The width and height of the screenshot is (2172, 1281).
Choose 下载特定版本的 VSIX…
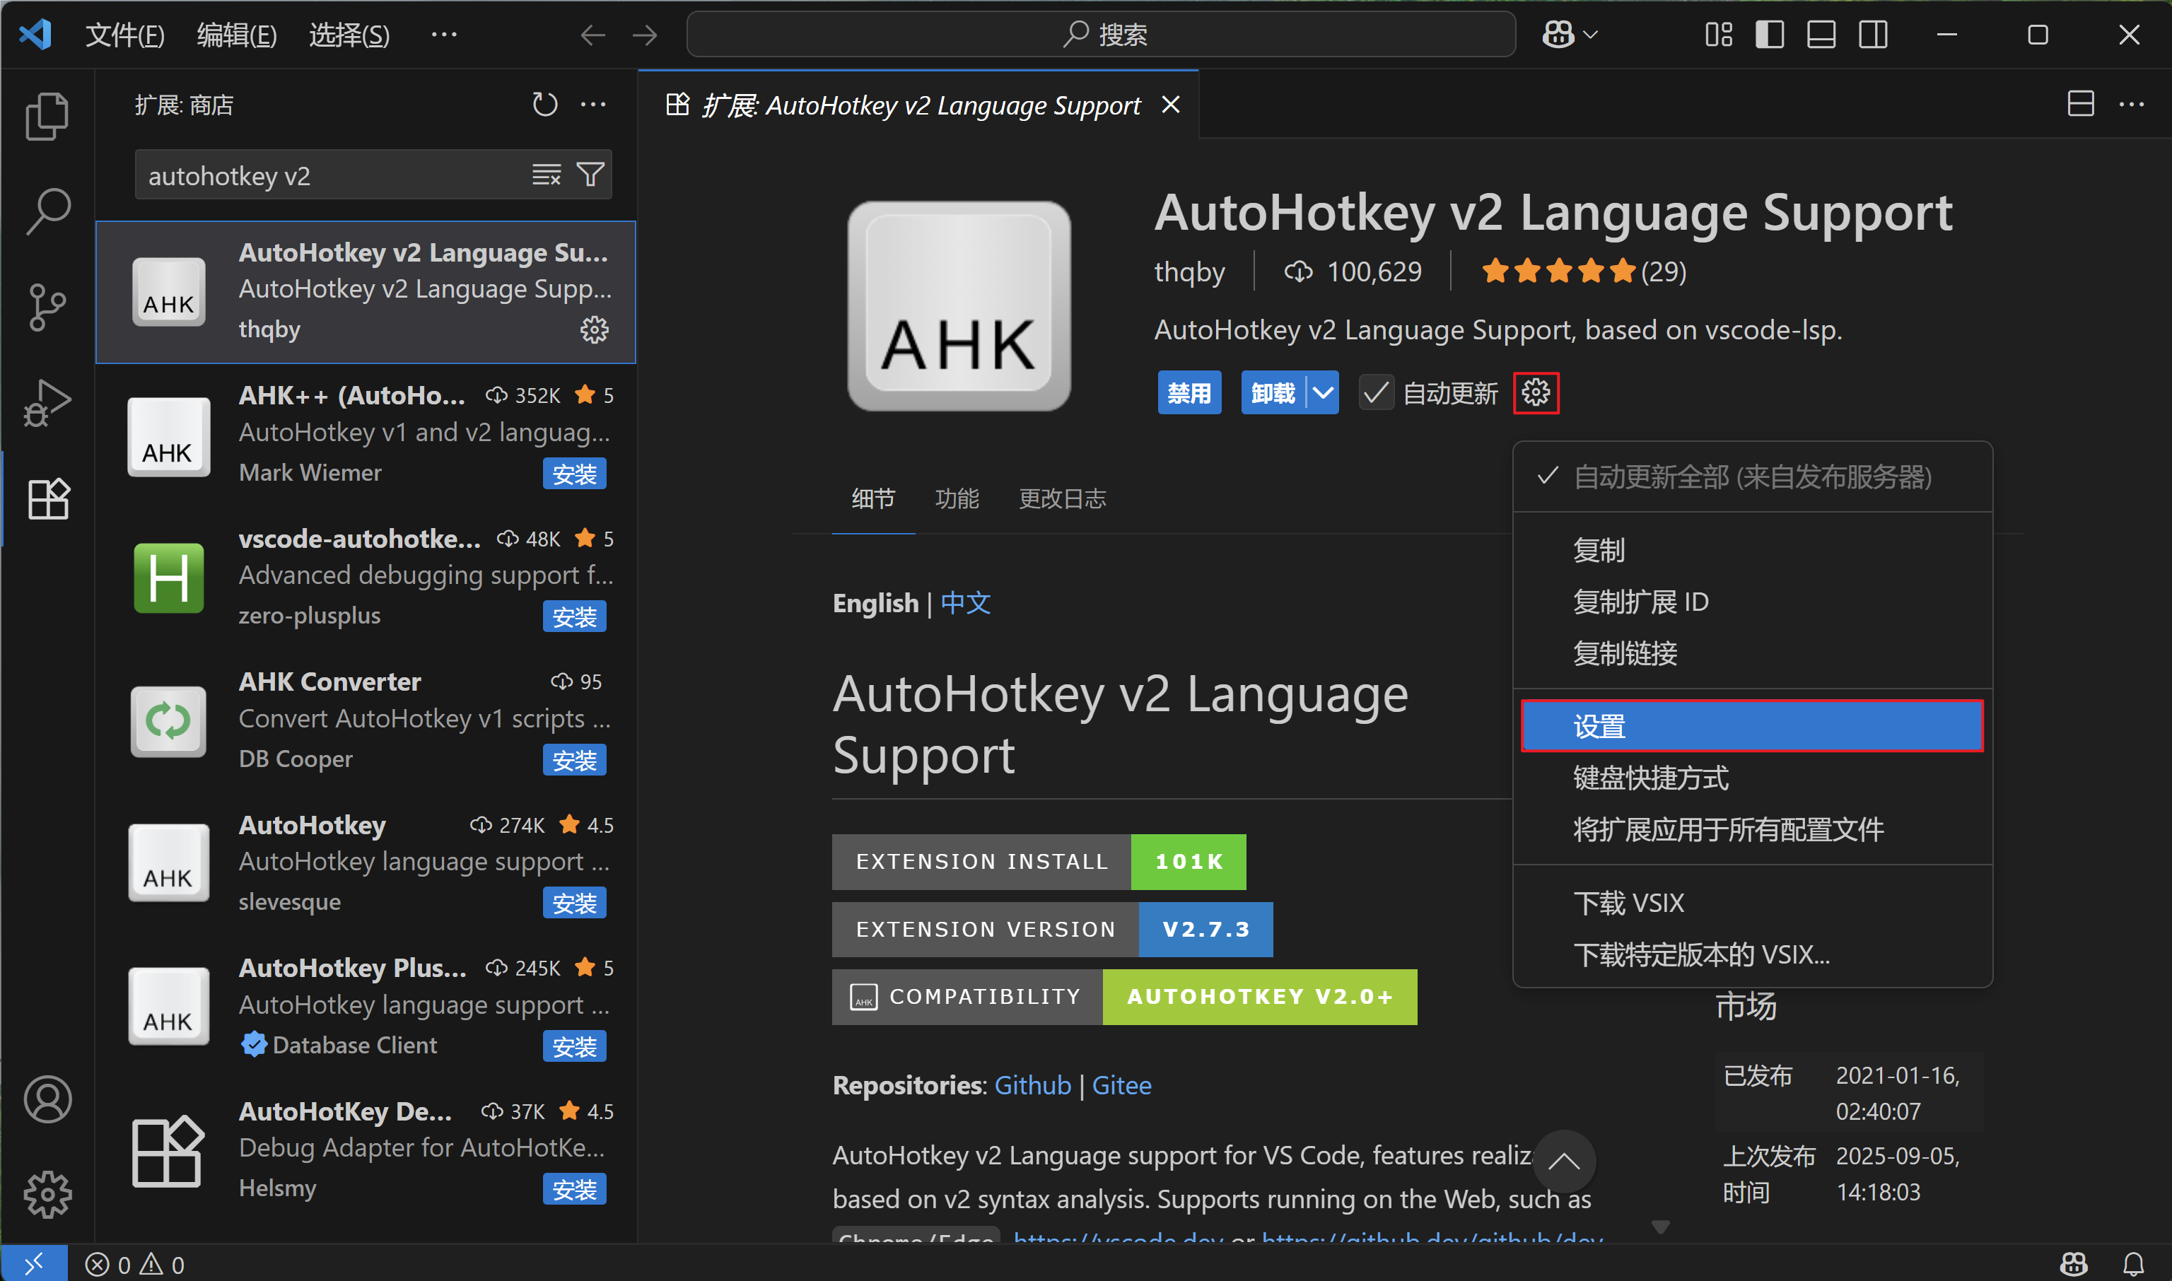1751,954
